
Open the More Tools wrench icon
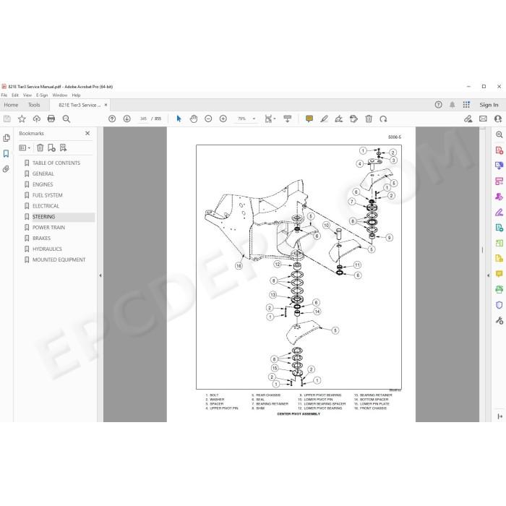(499, 320)
